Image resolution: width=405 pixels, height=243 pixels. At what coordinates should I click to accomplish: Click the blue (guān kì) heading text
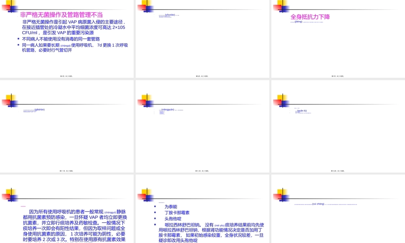[301, 110]
